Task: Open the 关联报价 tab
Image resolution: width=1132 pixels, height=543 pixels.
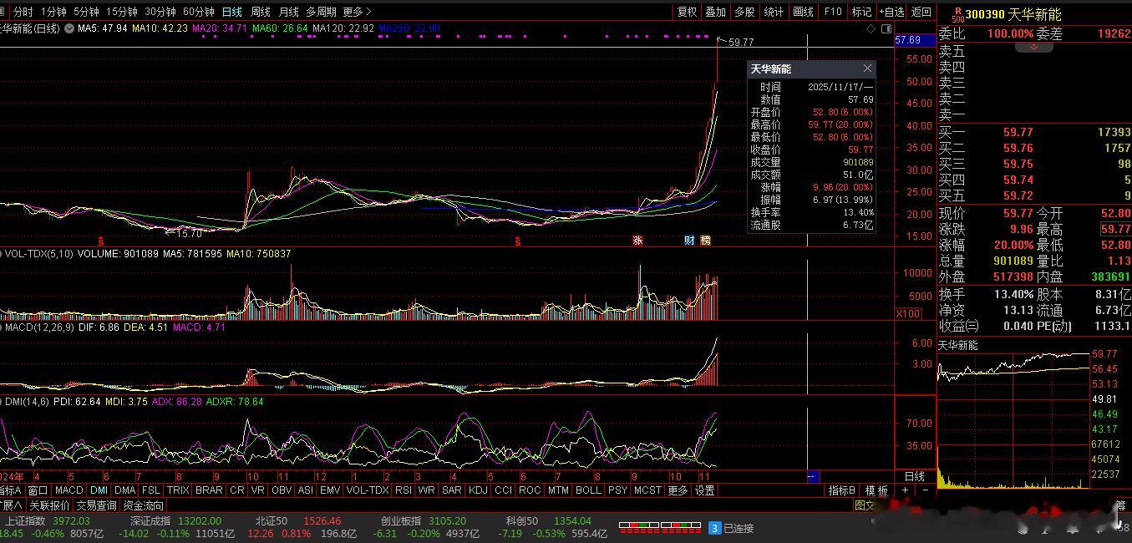Action: click(50, 505)
